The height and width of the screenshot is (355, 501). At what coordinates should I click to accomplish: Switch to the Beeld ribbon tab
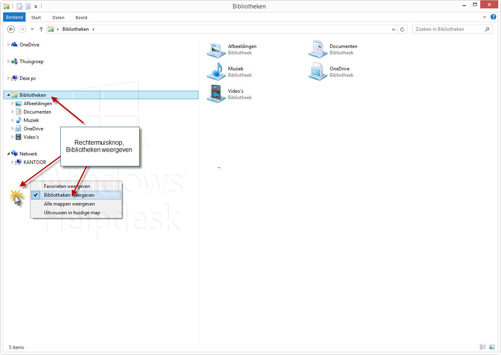coord(81,18)
